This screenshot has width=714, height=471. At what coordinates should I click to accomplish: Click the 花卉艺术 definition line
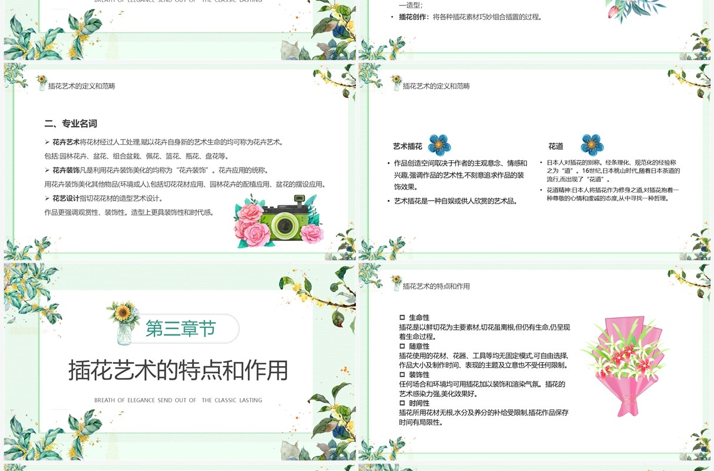point(165,142)
